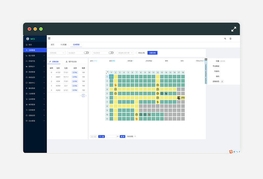Switch to the 提升机信息 tab

(71, 62)
